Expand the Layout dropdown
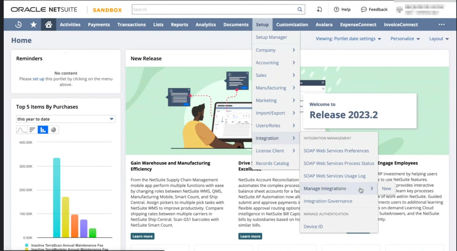Viewport: 457px width, 251px height. [x=439, y=39]
